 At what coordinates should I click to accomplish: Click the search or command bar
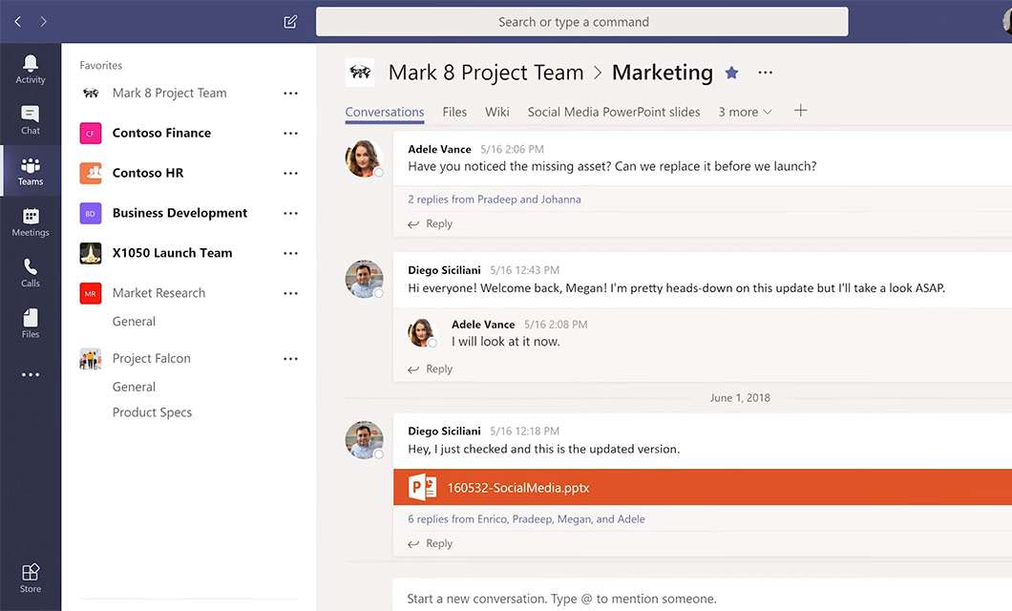pyautogui.click(x=580, y=20)
